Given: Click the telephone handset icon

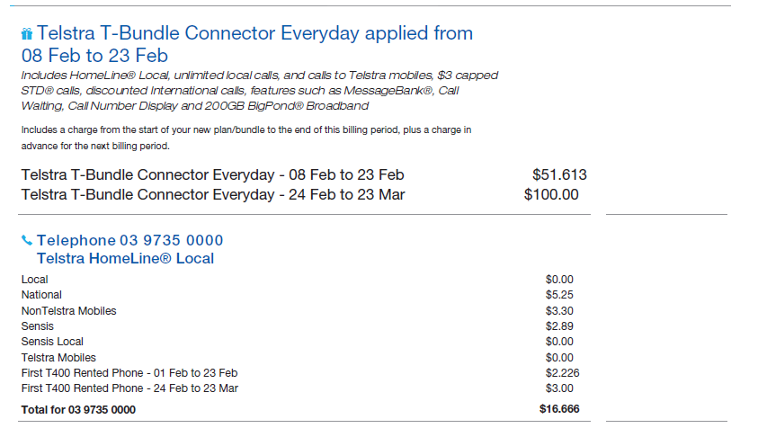Looking at the screenshot, I should click(27, 241).
